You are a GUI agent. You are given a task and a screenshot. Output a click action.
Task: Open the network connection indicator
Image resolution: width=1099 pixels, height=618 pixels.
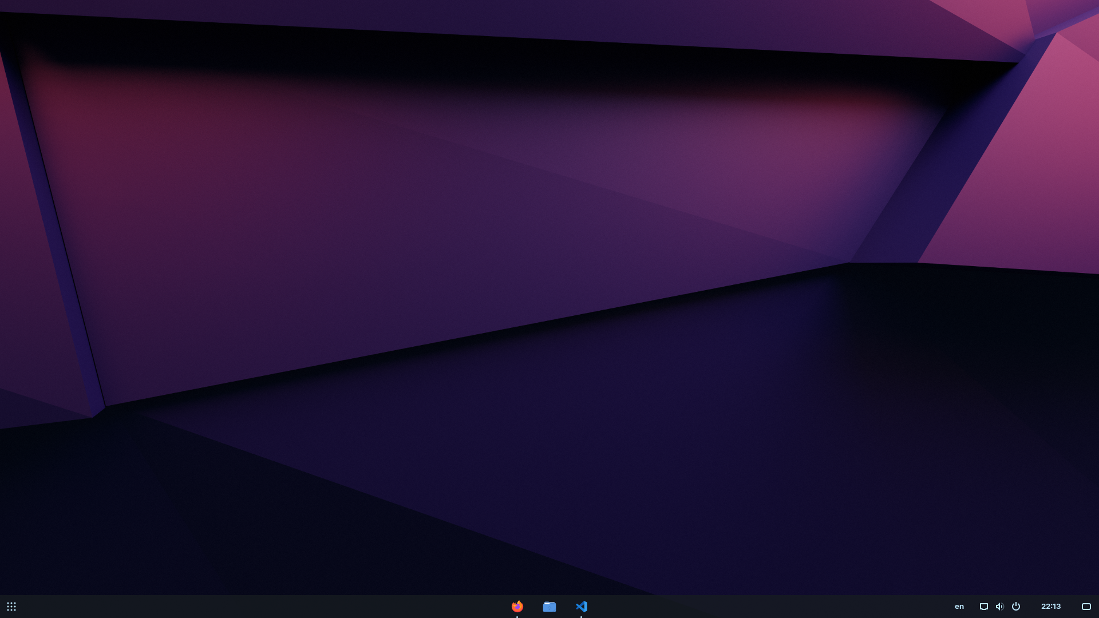pyautogui.click(x=984, y=607)
